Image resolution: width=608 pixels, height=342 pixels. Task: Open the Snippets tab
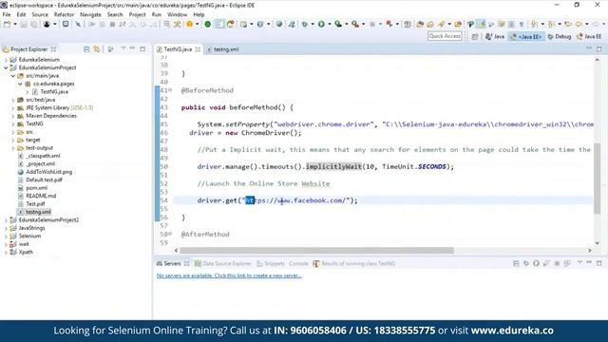click(271, 264)
